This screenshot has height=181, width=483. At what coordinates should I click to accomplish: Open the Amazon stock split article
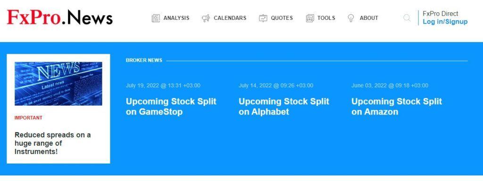[397, 107]
